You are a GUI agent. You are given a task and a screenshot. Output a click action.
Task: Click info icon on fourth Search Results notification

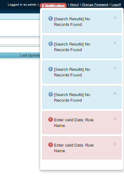click(51, 94)
